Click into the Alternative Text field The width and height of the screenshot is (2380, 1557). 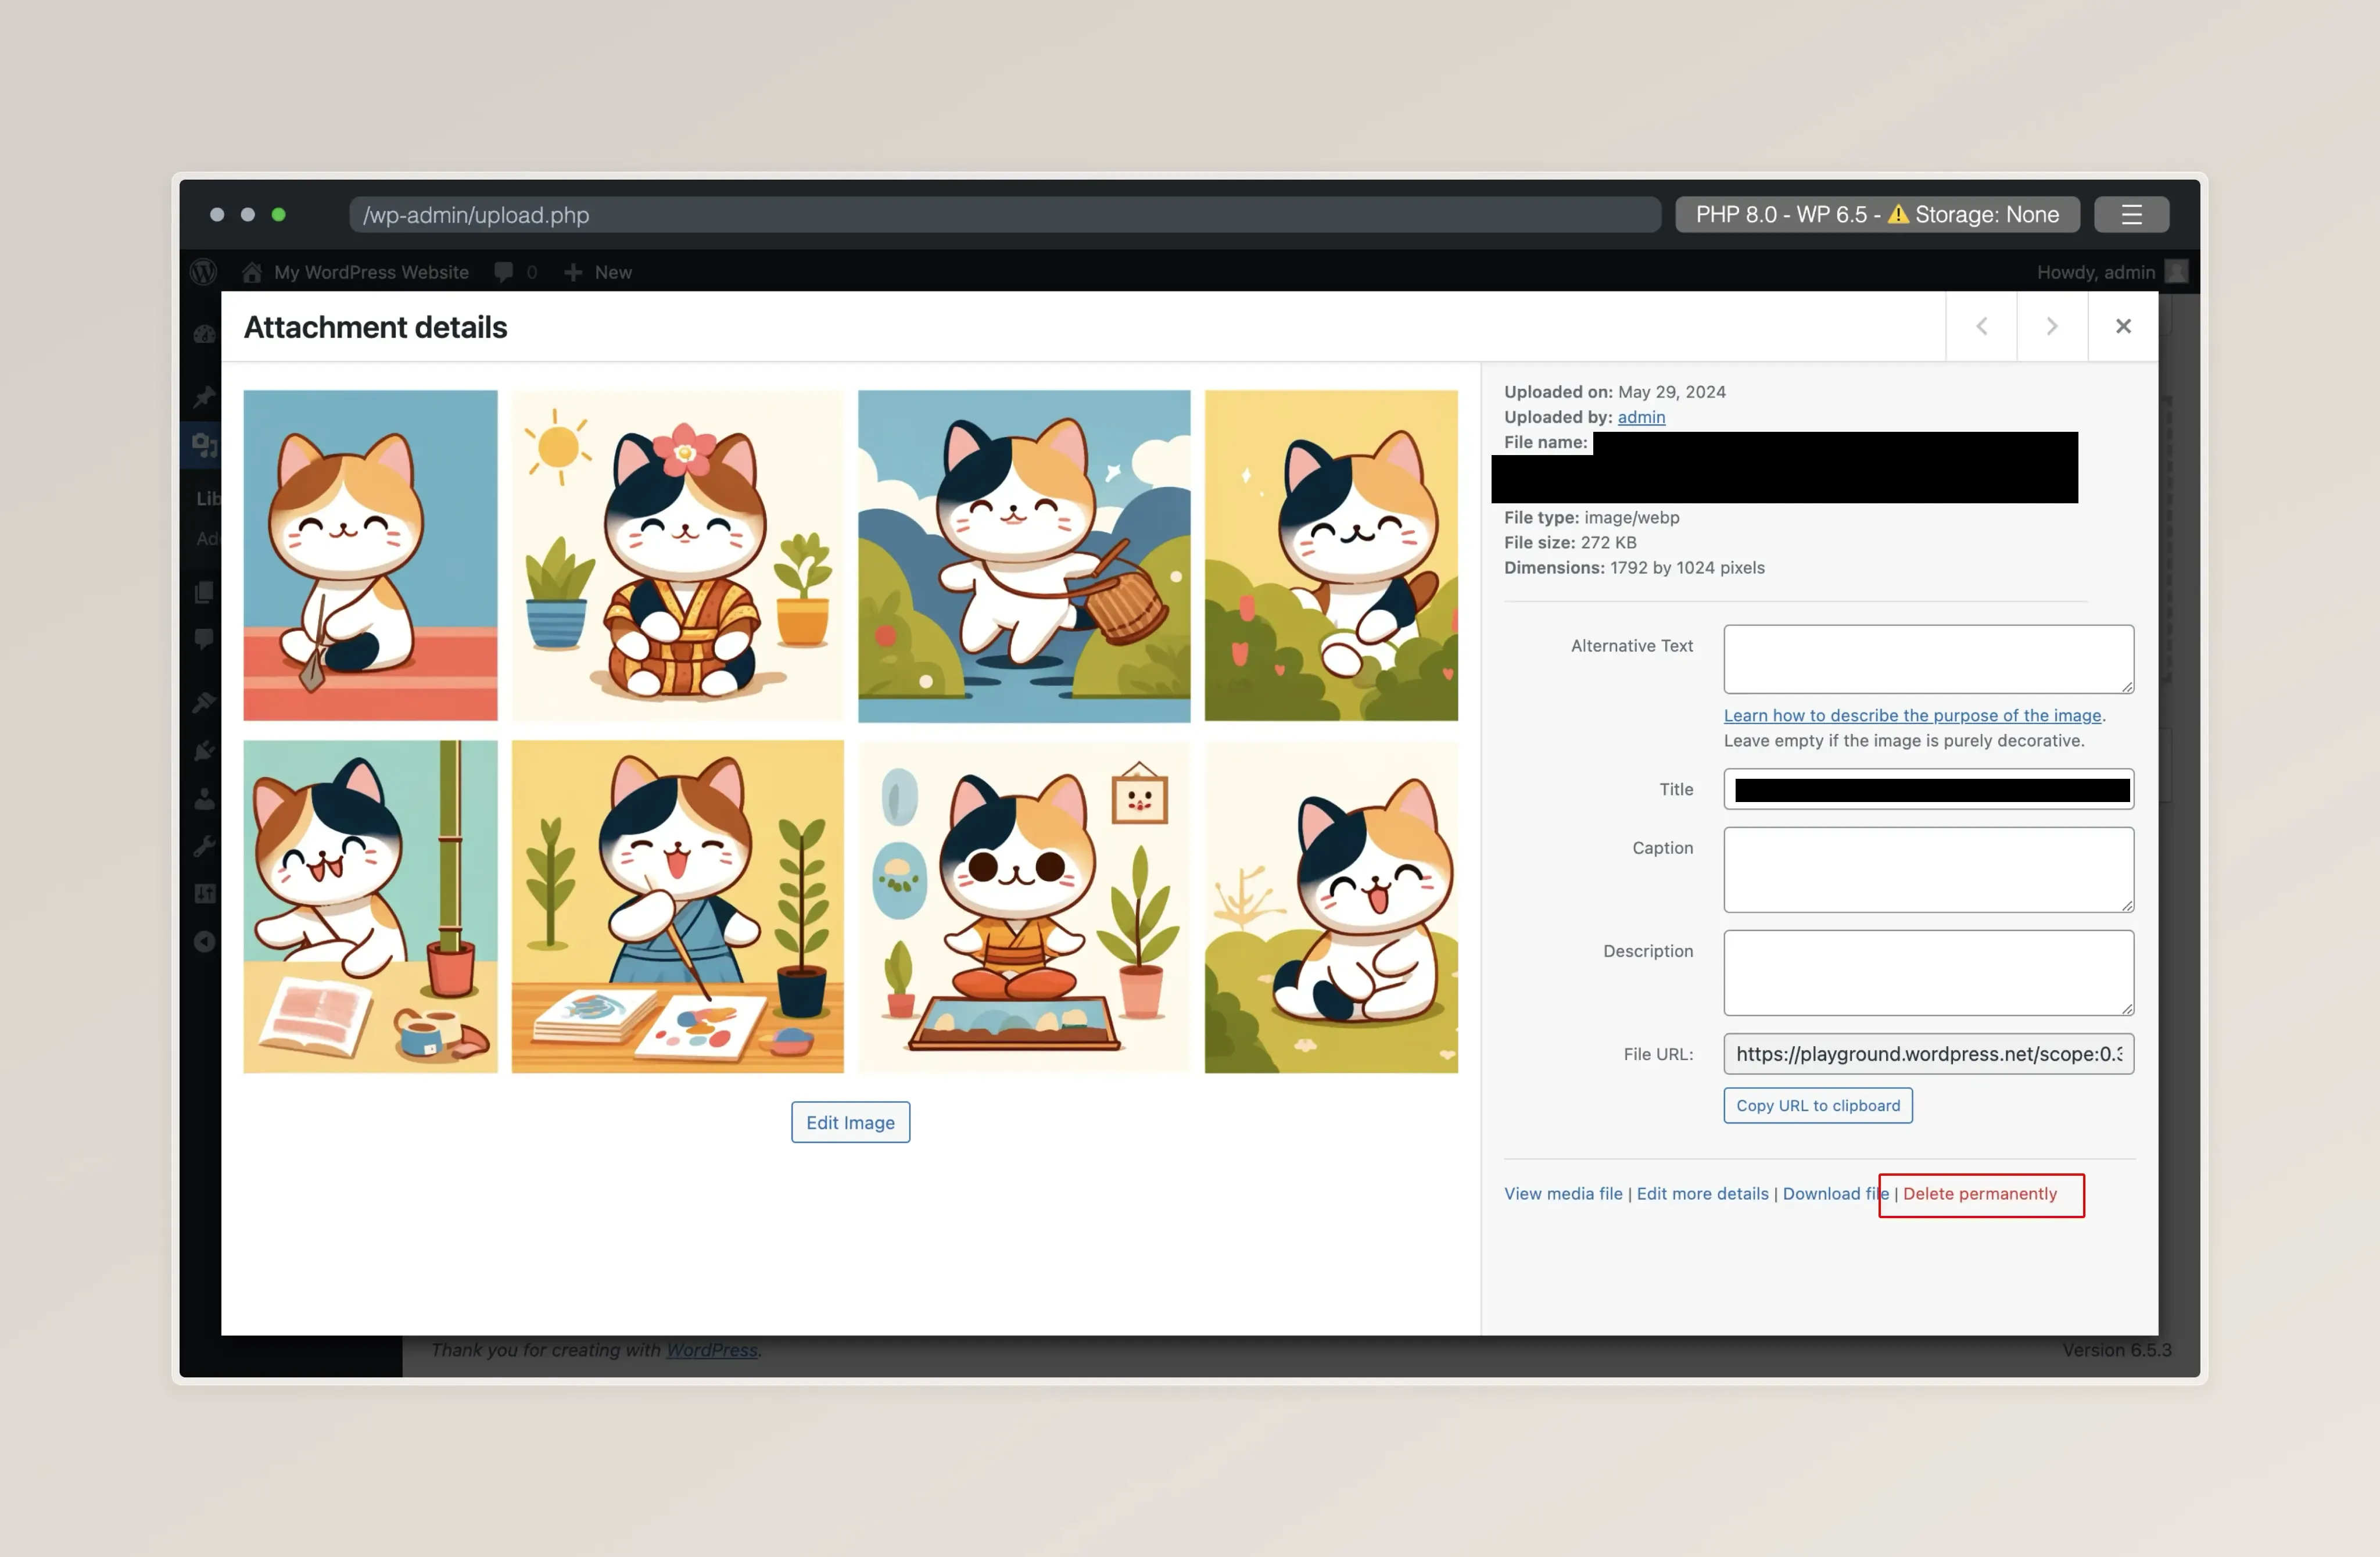point(1928,659)
